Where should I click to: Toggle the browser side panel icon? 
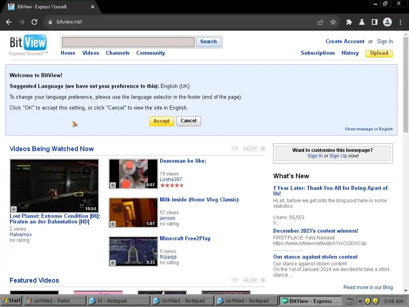click(x=374, y=22)
